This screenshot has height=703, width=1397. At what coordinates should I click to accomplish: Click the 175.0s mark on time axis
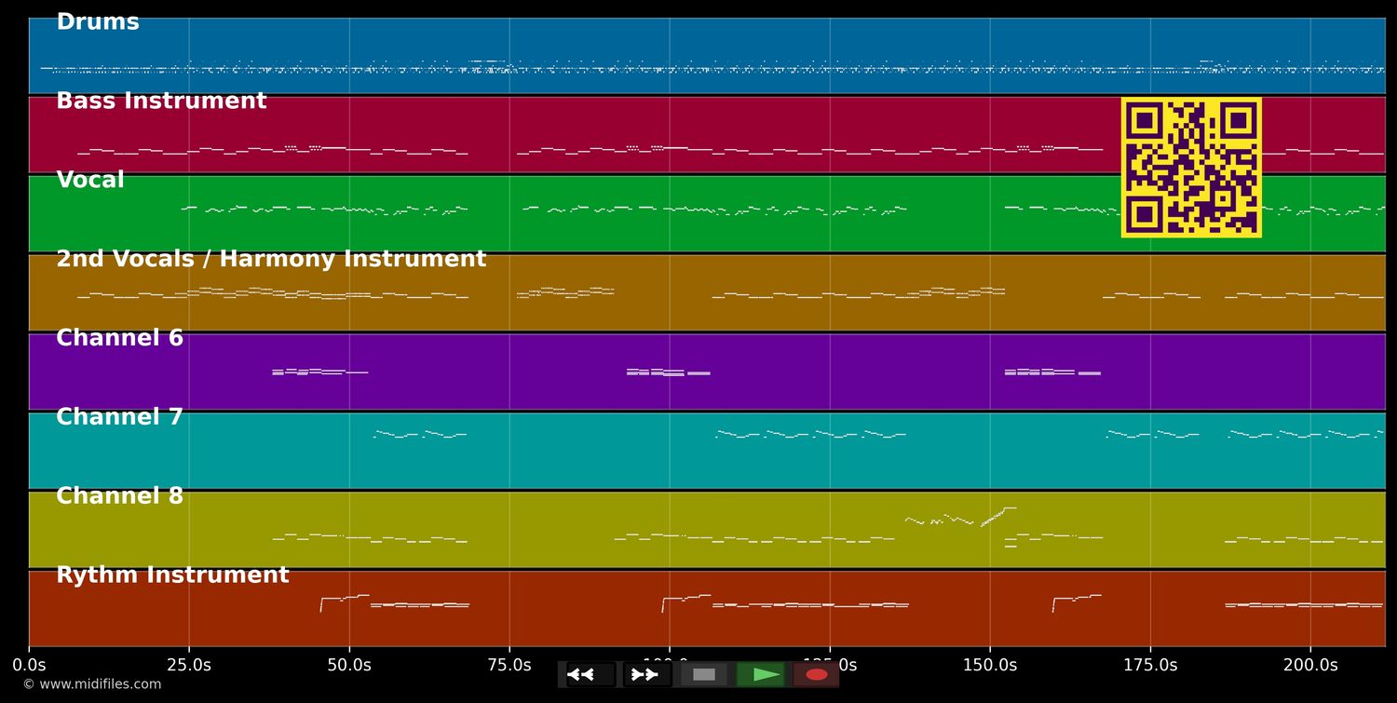1150,665
